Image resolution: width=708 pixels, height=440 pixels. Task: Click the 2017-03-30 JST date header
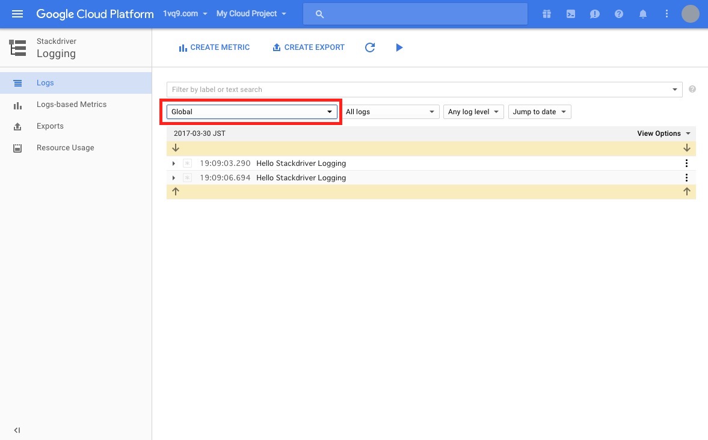[200, 133]
